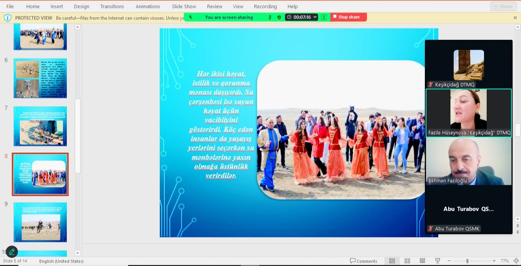Click the annotation pencil icon
Image resolution: width=521 pixels, height=266 pixels.
(x=12, y=252)
